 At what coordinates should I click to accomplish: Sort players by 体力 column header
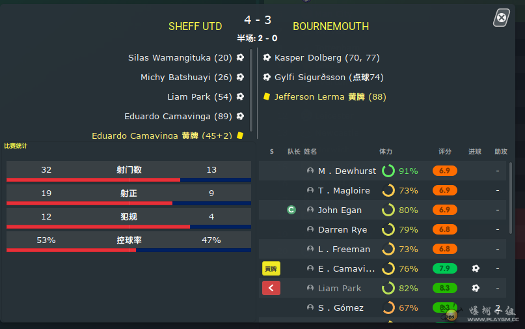(x=386, y=151)
